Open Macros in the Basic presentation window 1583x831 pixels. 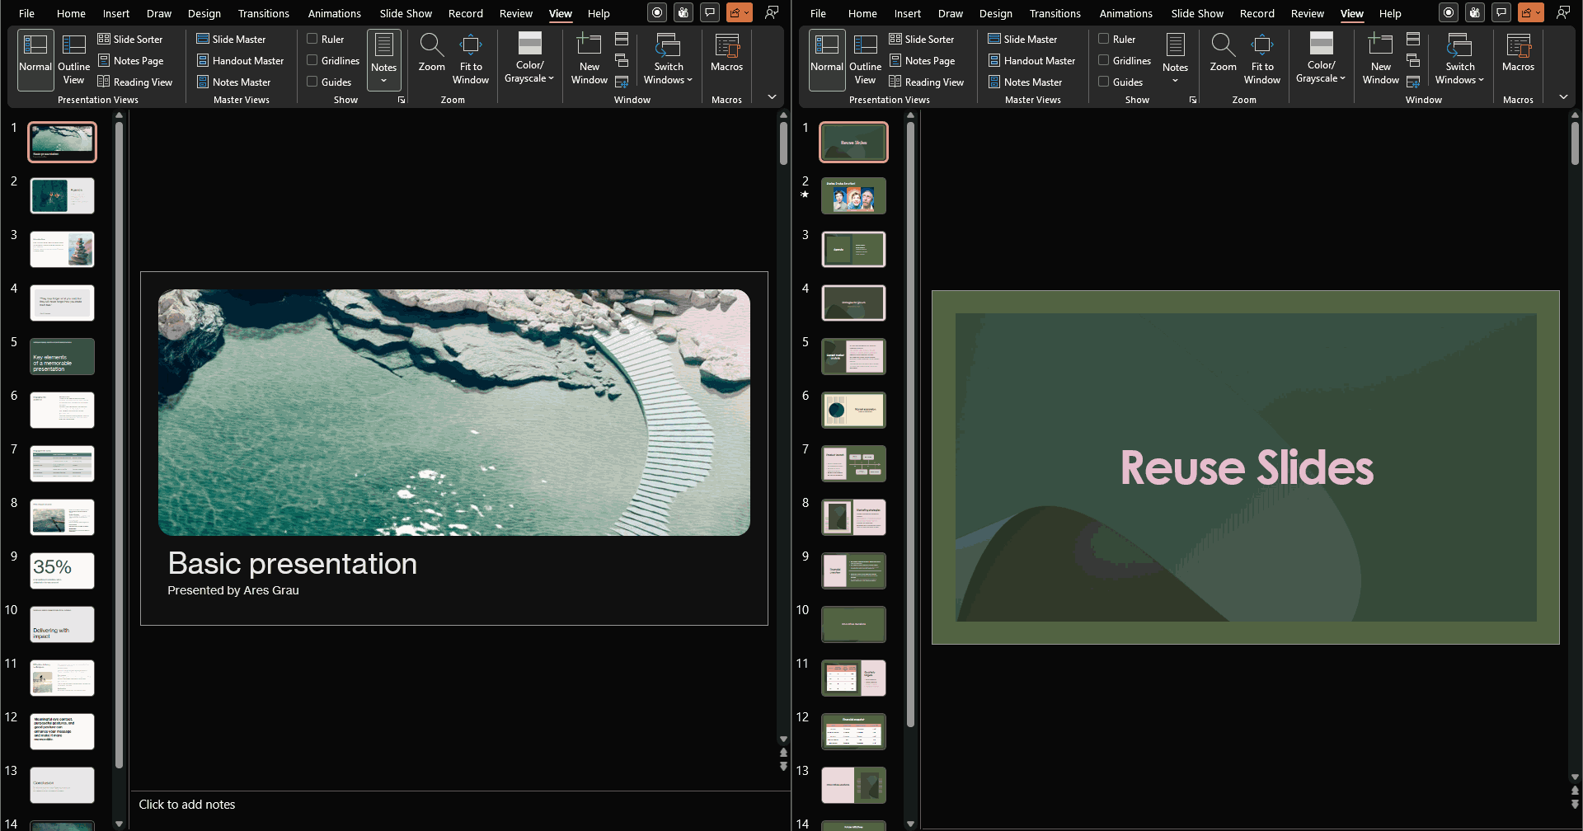pos(726,54)
